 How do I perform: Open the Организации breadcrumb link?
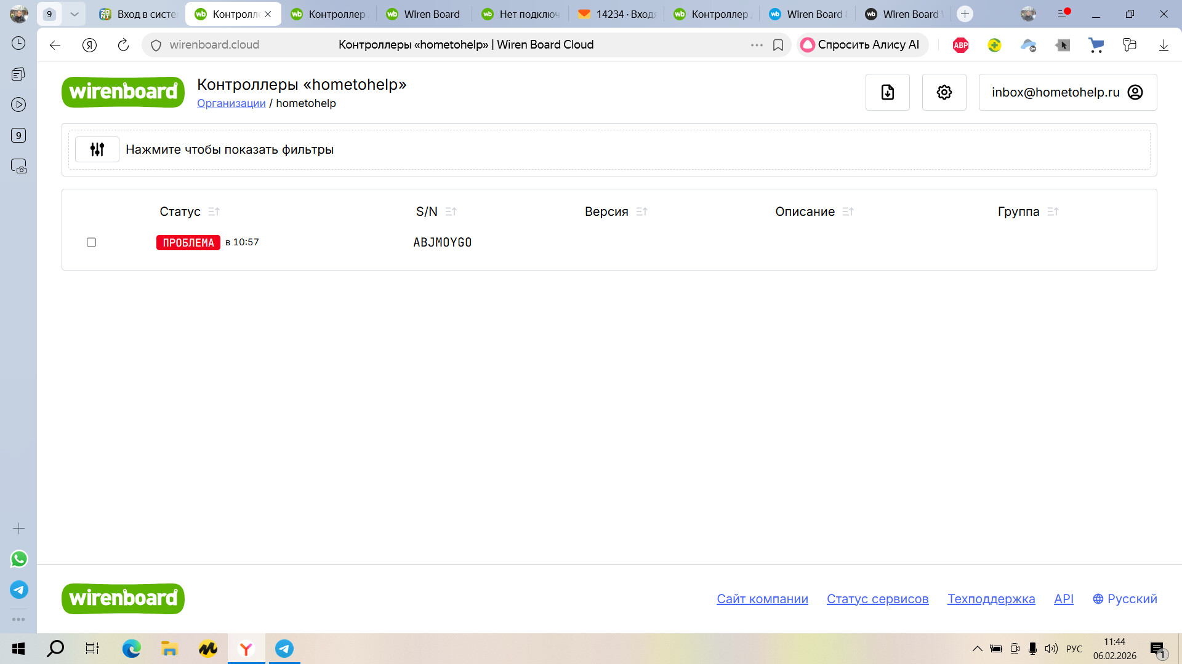point(231,103)
